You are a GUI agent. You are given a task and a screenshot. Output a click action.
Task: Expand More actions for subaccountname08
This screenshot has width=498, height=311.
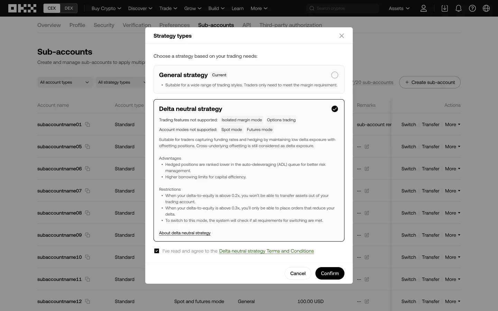click(x=452, y=213)
